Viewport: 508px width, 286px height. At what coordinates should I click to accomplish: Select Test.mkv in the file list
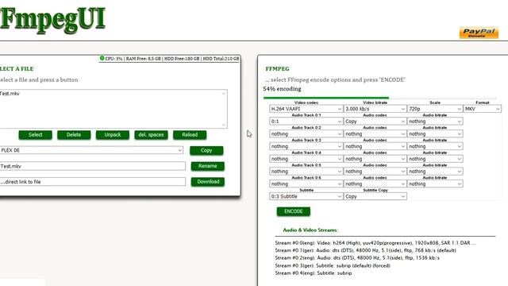coord(10,94)
